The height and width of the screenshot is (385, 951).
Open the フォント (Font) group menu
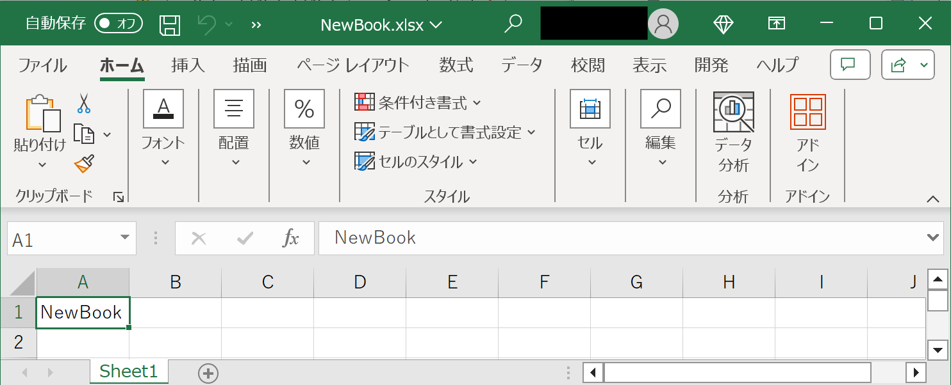coord(163,128)
